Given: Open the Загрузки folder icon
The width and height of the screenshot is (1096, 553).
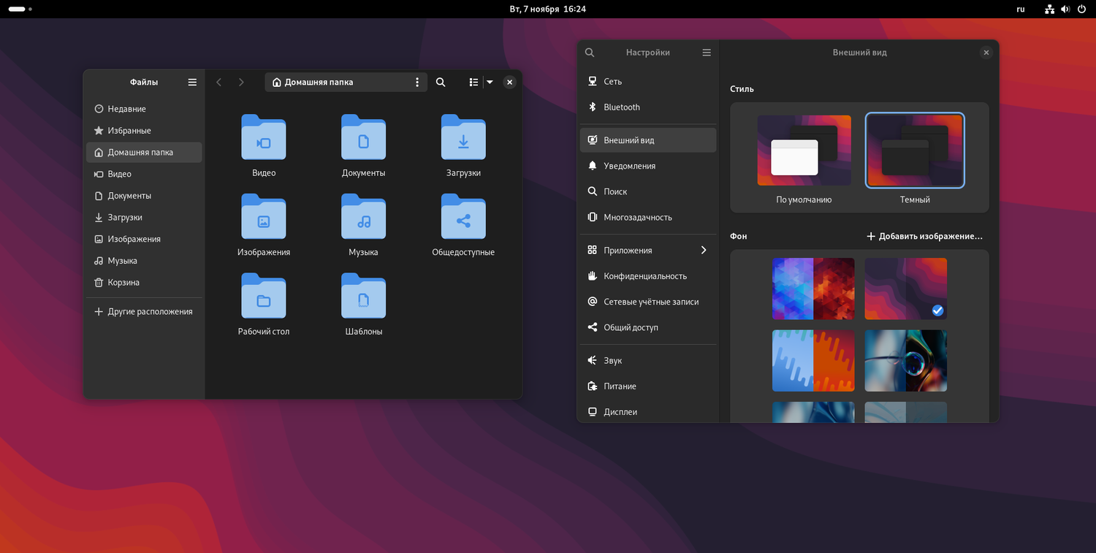Looking at the screenshot, I should pyautogui.click(x=463, y=137).
